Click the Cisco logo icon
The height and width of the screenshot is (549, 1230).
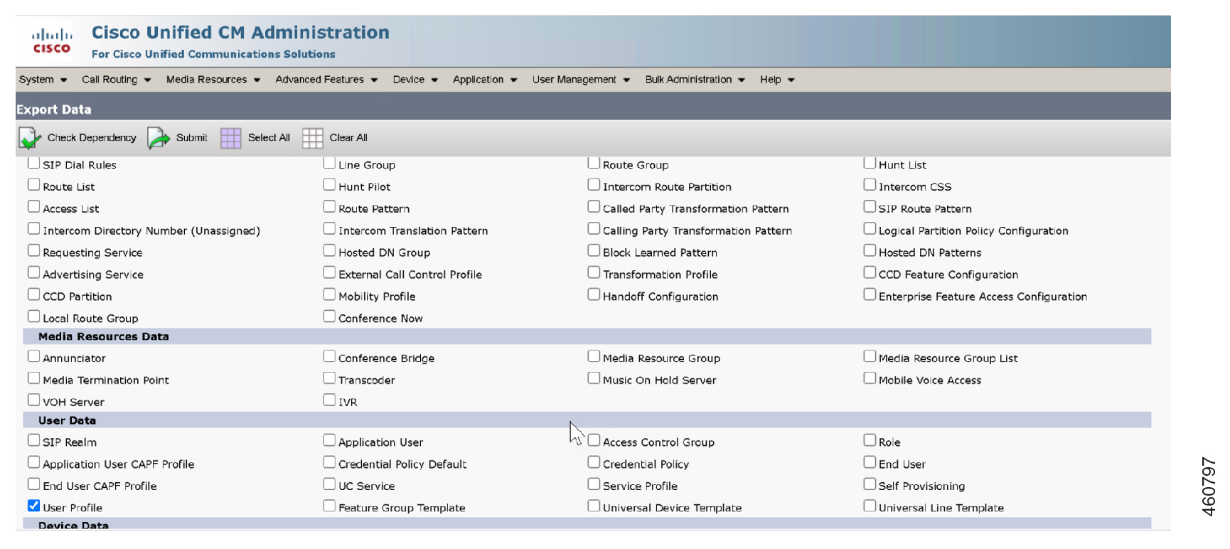(52, 41)
